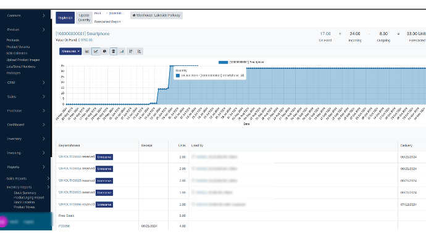Open Upload Product Images in sidebar
Image resolution: width=426 pixels, height=239 pixels.
point(23,60)
